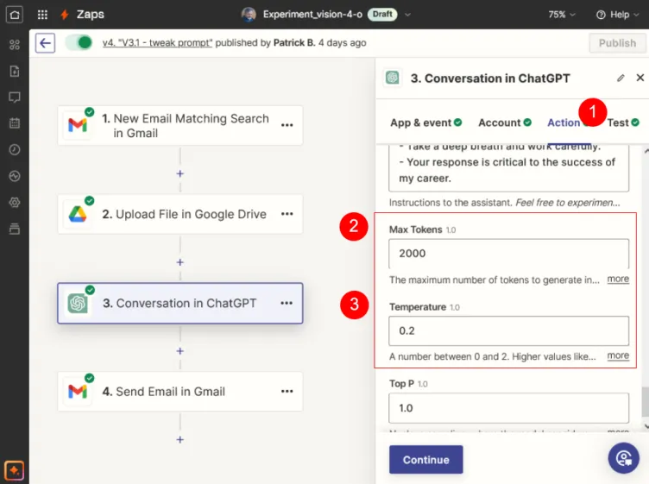The height and width of the screenshot is (484, 649).
Task: Click the Gmail icon on step 4
Action: tap(78, 392)
